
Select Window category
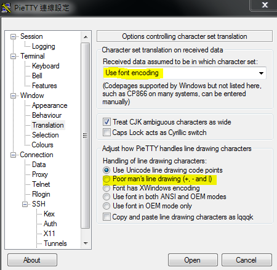tap(32, 96)
